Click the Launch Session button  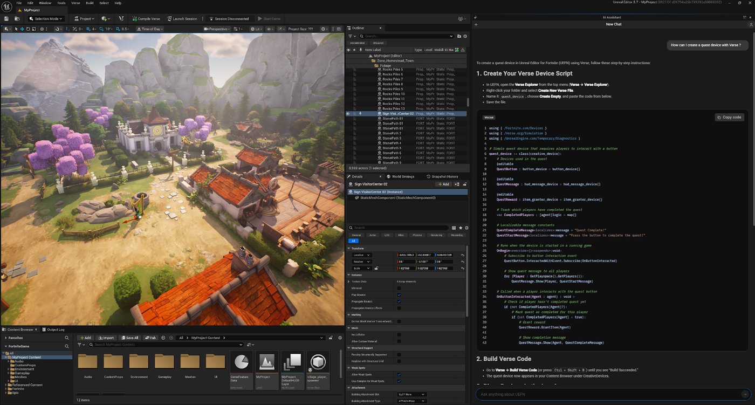[182, 19]
